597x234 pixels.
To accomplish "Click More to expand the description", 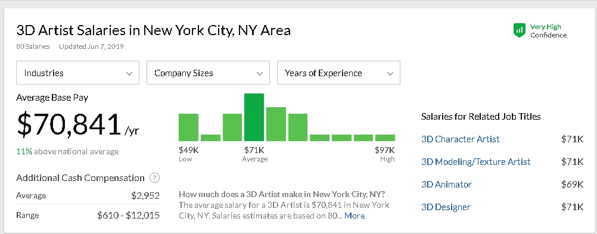I will click(x=355, y=216).
